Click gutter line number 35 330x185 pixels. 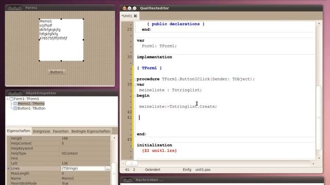129,84
